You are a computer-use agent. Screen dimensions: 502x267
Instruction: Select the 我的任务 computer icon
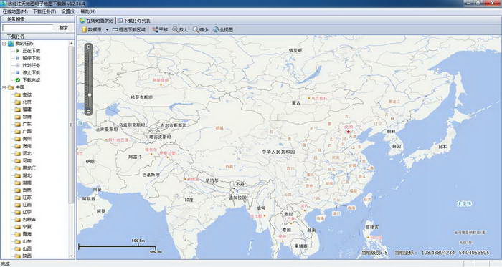[x=11, y=44]
